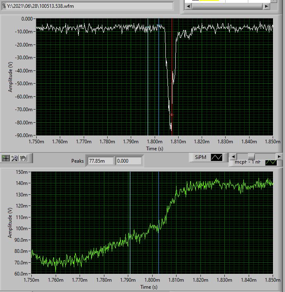Click the top graph 1.750m x-axis start value
The height and width of the screenshot is (292, 285).
point(36,142)
